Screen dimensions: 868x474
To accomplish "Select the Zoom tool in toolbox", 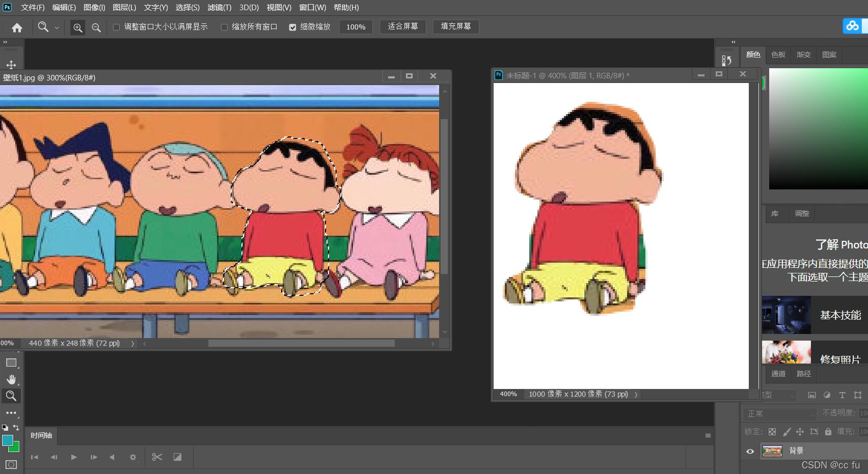I will [x=11, y=396].
